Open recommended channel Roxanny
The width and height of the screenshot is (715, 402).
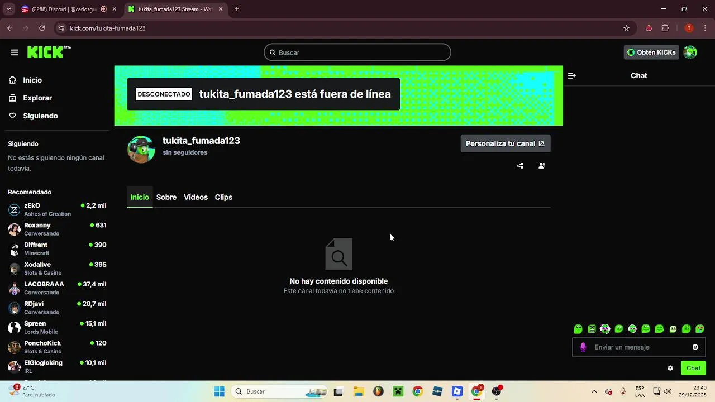point(57,229)
